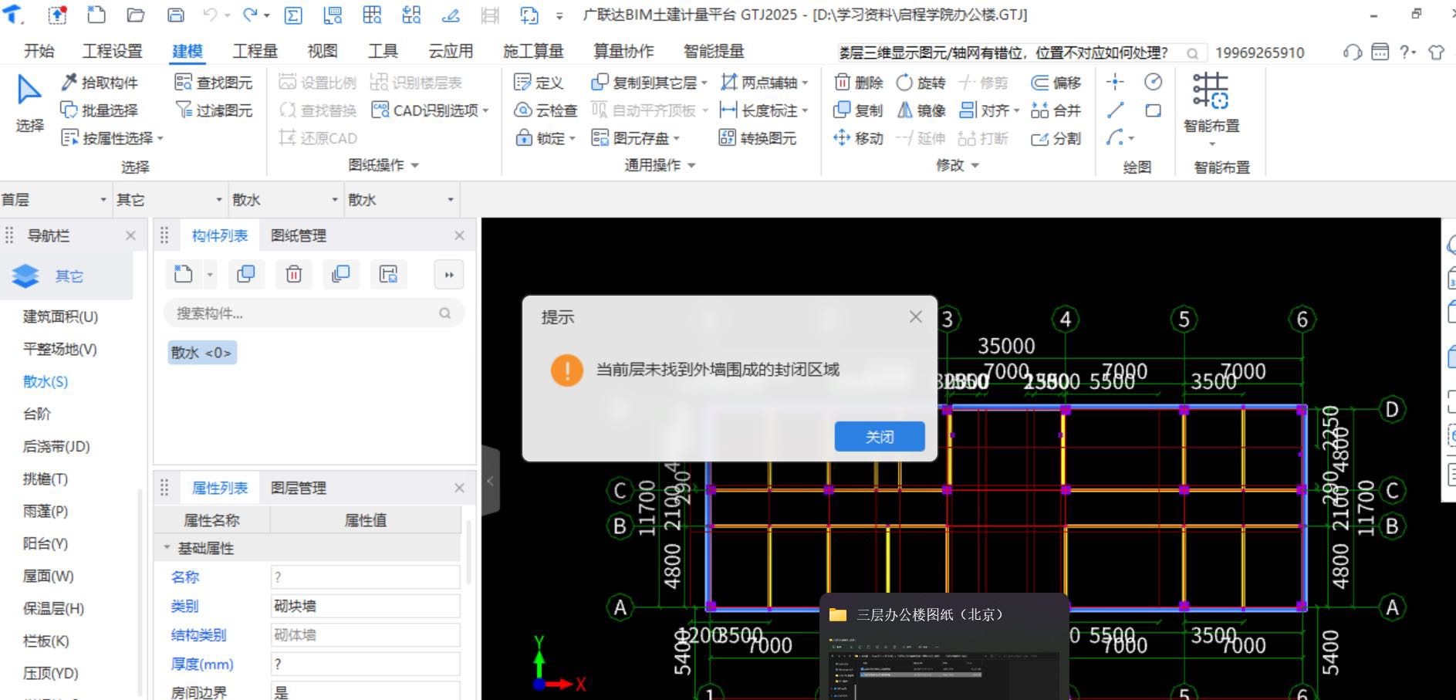The height and width of the screenshot is (700, 1456).
Task: Switch to 图纸管理 tab
Action: click(299, 235)
